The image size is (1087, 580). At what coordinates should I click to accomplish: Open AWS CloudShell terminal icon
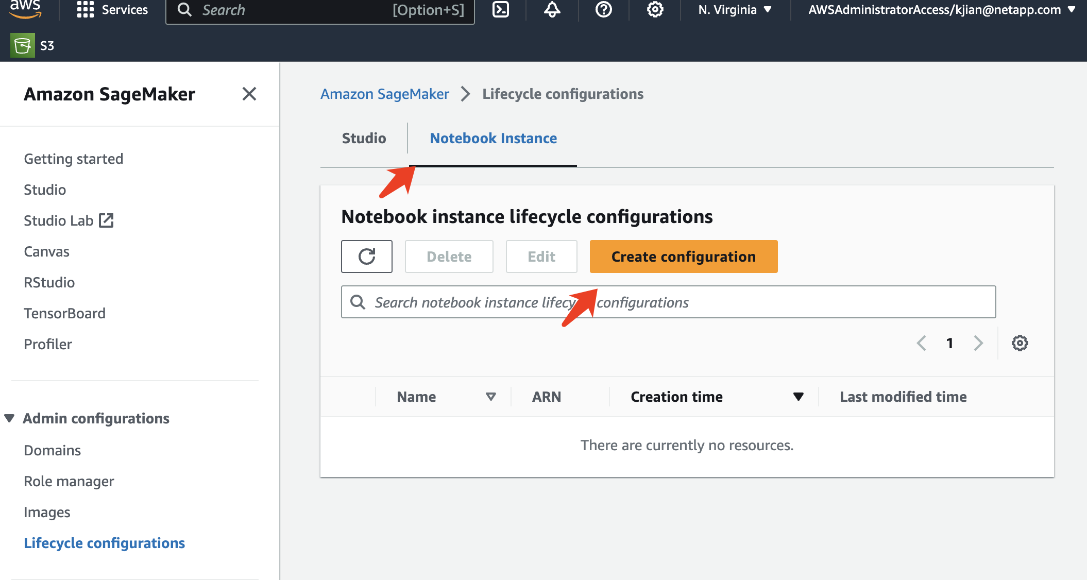click(501, 10)
